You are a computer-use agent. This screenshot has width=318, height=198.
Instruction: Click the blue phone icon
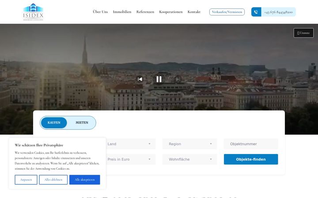pyautogui.click(x=256, y=12)
